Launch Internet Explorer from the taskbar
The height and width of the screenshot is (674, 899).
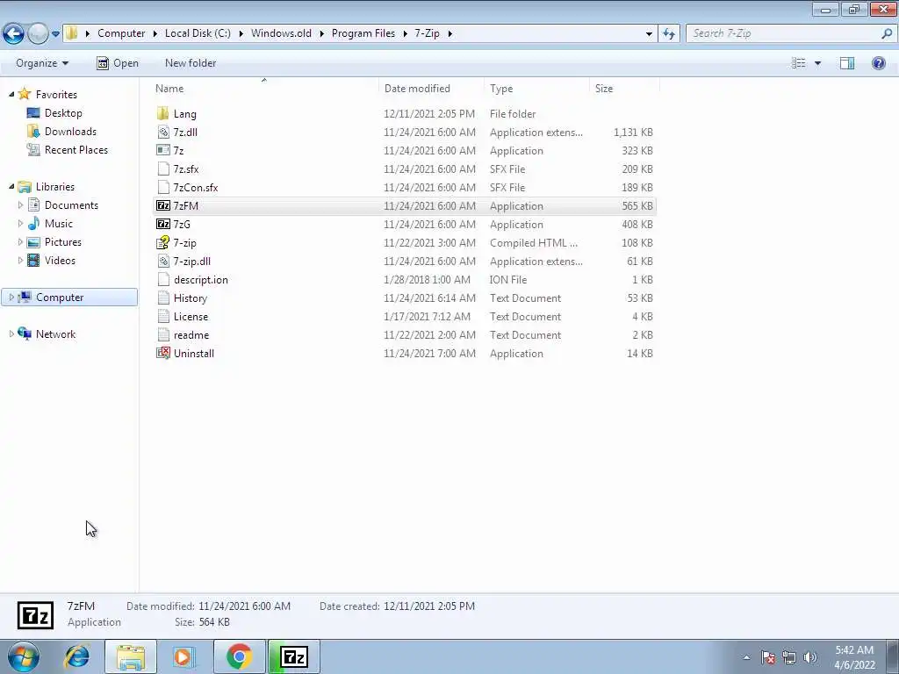pyautogui.click(x=77, y=656)
